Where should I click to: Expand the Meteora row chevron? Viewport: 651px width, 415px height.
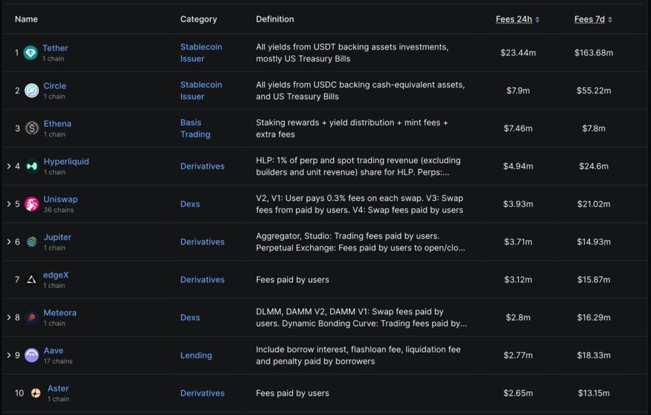coord(9,318)
